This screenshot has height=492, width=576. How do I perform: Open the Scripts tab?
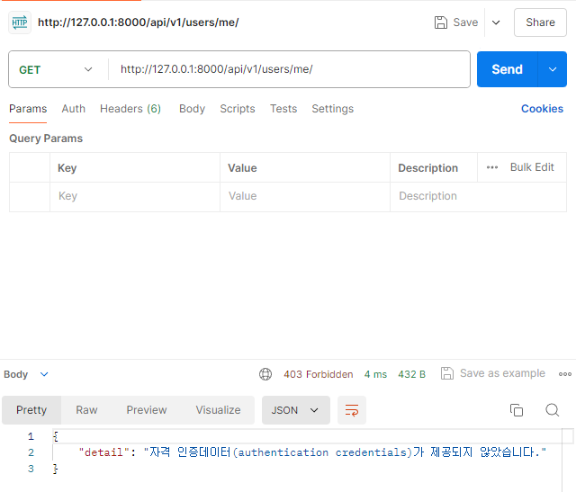click(238, 109)
